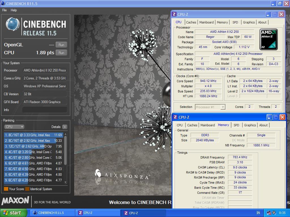Click the ranking scrollbar up arrow
This screenshot has width=290, height=217.
tap(65, 134)
